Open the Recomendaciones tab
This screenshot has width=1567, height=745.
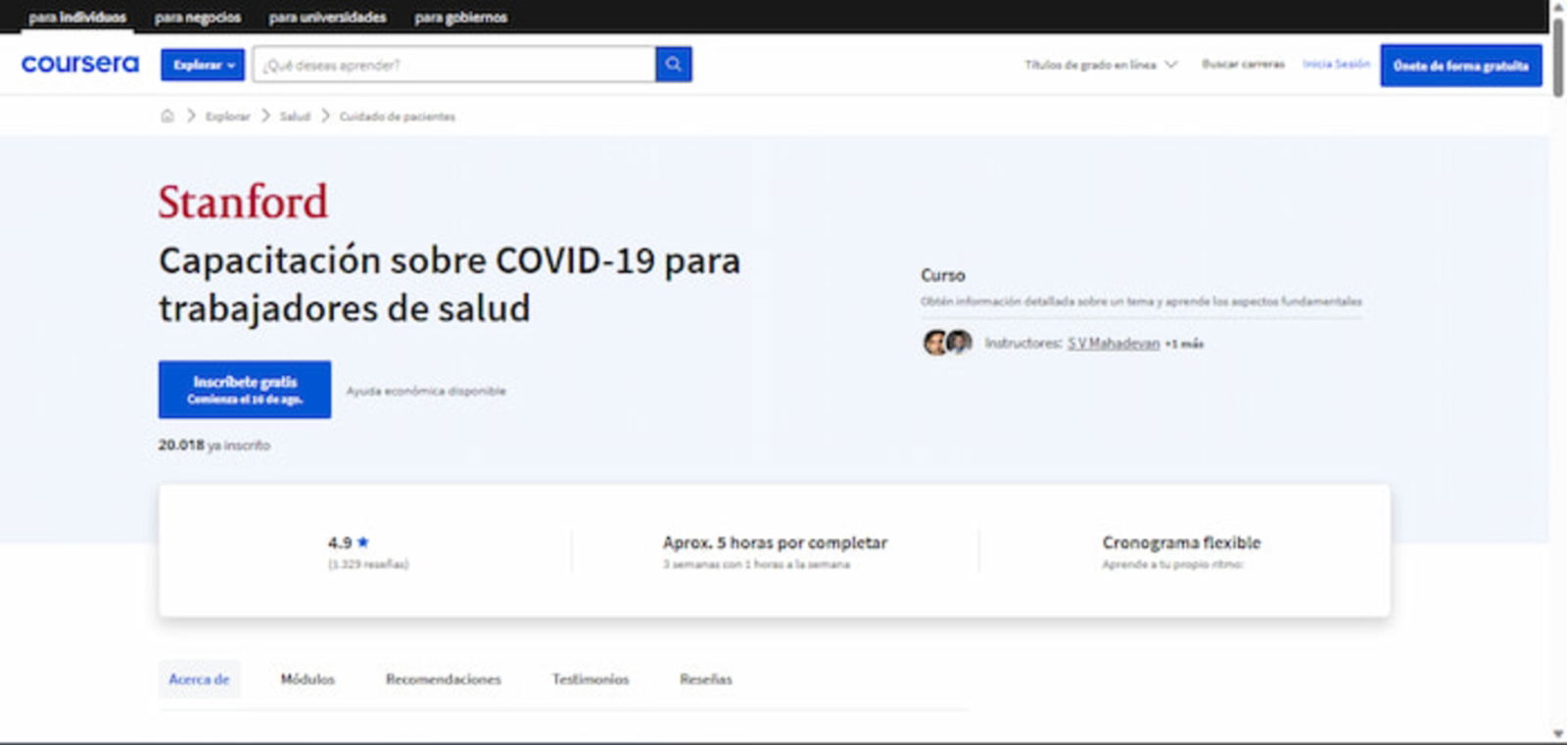(443, 678)
